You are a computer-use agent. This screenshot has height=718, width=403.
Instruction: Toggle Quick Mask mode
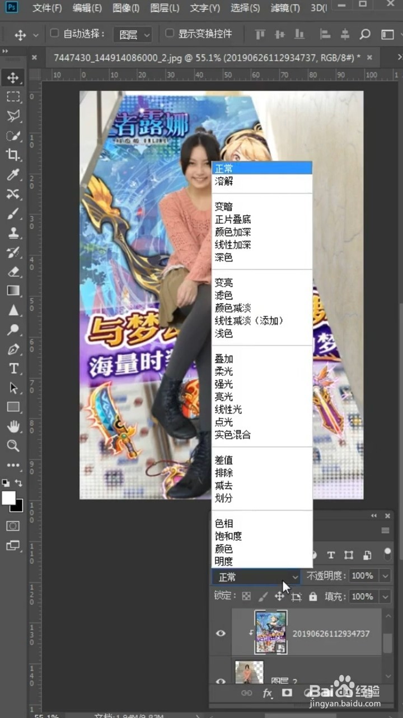[13, 526]
